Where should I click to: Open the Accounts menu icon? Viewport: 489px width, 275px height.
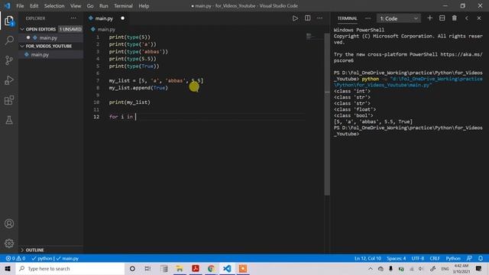[9, 224]
